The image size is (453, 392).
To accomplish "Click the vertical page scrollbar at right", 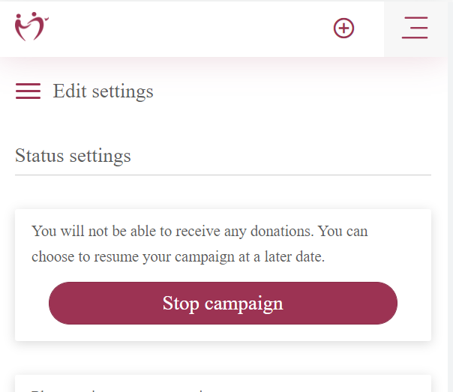I will coord(450,196).
